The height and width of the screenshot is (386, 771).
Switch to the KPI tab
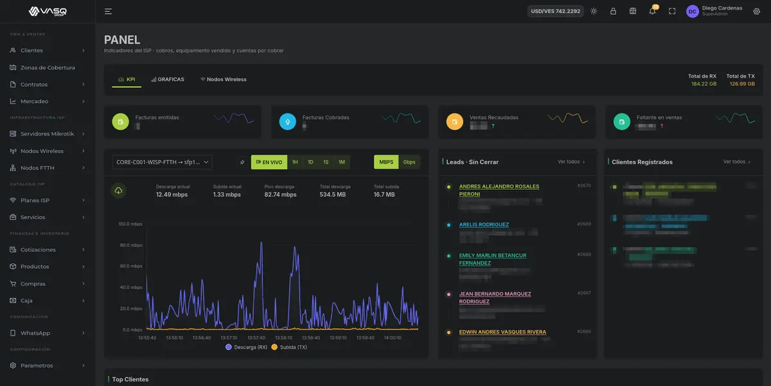pyautogui.click(x=127, y=80)
